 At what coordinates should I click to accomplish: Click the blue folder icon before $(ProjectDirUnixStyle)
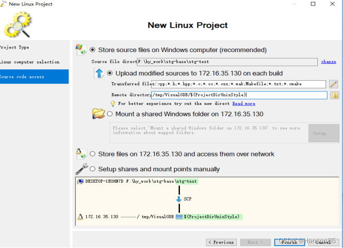point(179,217)
